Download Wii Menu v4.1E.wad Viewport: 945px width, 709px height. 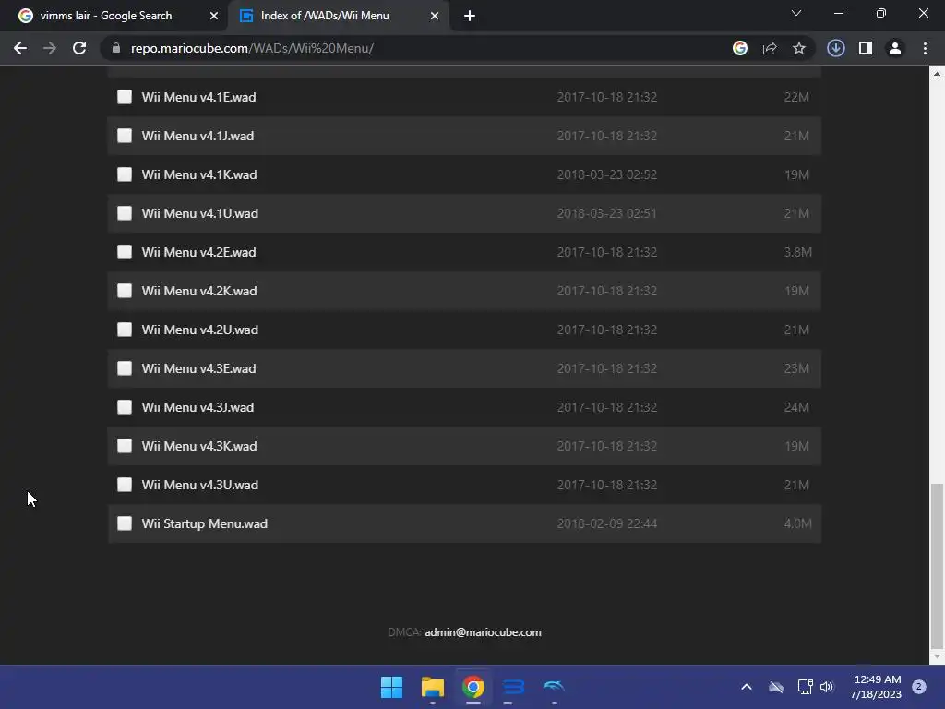point(199,97)
